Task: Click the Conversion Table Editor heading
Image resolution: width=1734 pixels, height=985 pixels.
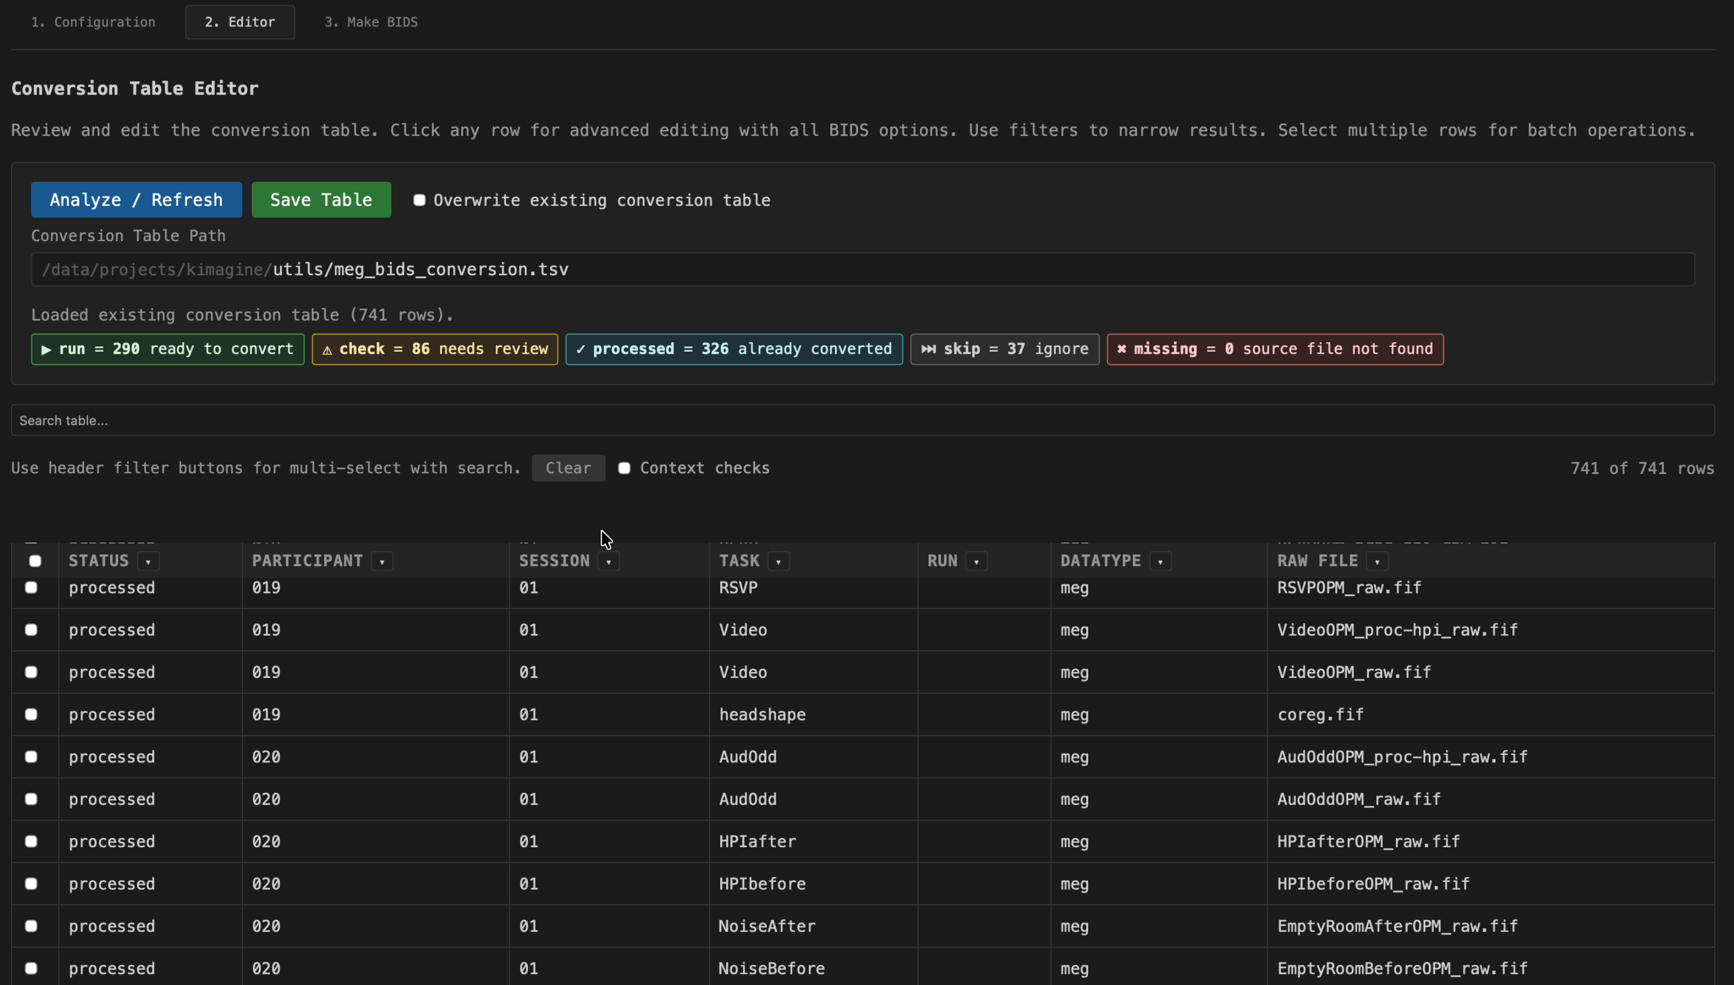Action: [134, 89]
